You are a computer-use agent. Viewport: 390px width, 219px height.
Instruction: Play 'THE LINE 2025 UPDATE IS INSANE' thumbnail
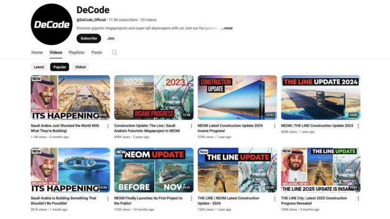(321, 170)
